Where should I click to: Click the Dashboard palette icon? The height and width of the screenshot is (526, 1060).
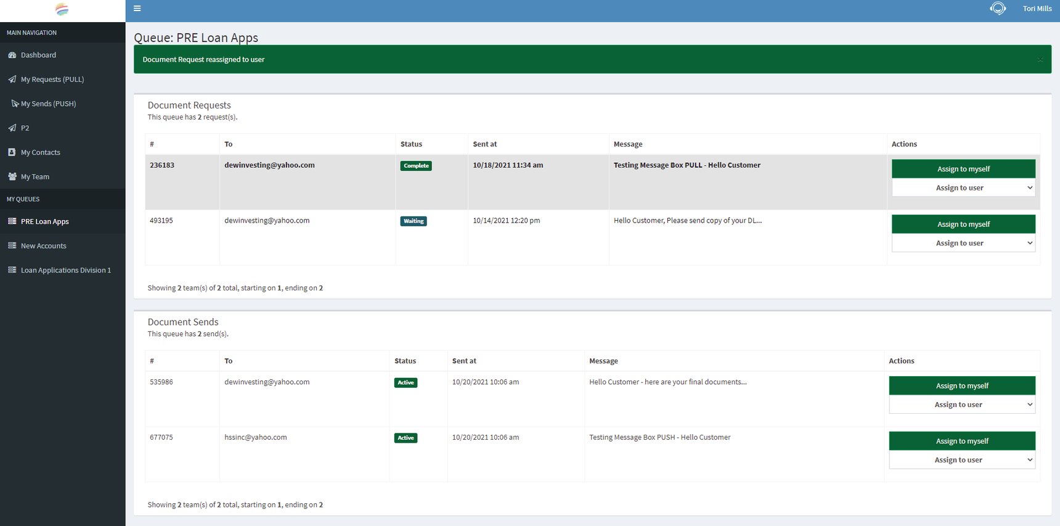click(12, 55)
